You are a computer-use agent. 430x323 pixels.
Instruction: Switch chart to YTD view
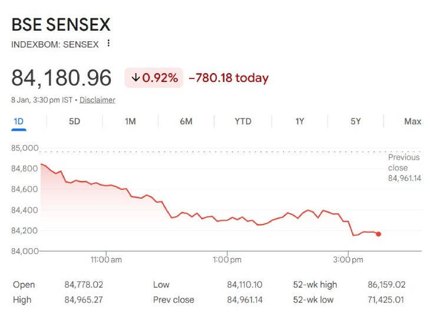(243, 121)
